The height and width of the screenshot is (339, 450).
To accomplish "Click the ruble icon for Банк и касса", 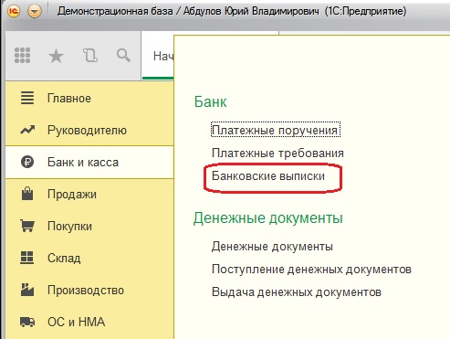I will 27,162.
